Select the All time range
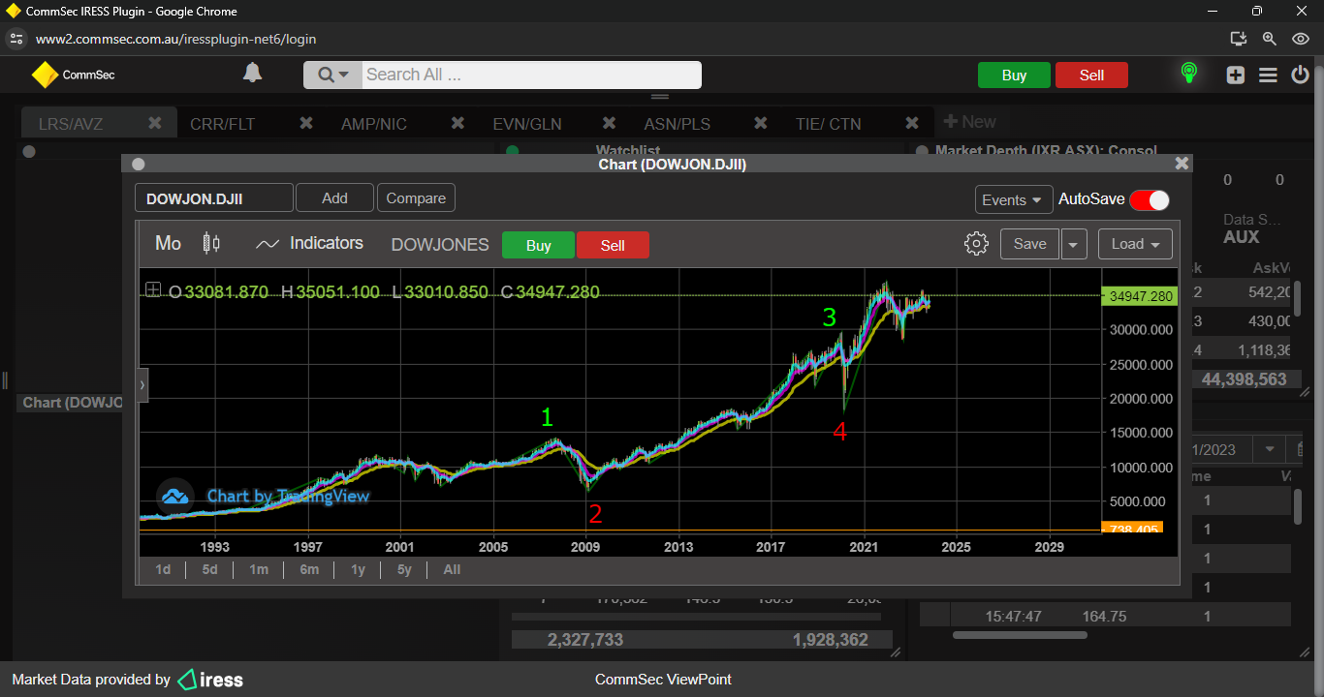Viewport: 1324px width, 697px height. coord(452,569)
